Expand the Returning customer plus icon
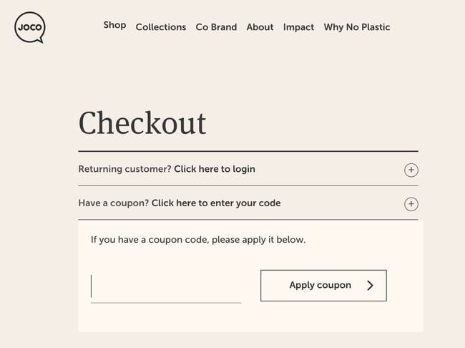This screenshot has height=348, width=465. point(411,170)
